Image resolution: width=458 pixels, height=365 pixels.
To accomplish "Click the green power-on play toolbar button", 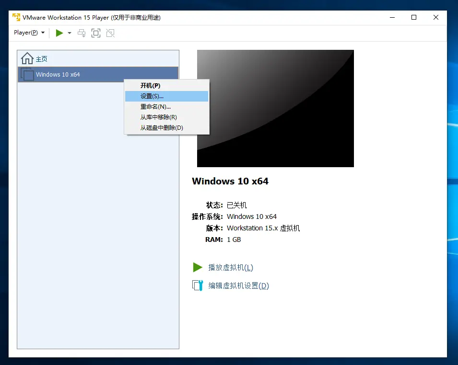I will point(59,33).
